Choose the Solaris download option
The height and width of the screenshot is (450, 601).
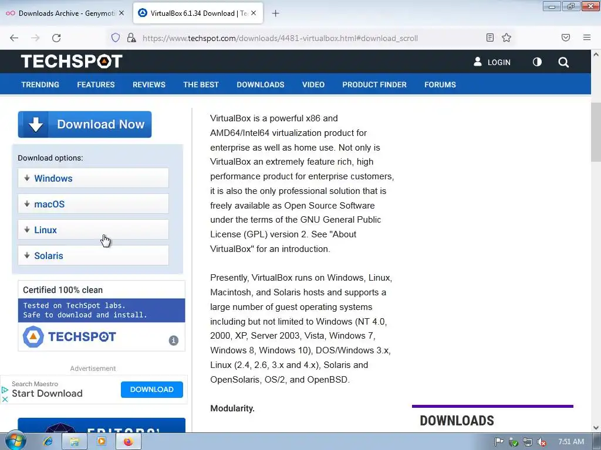pos(93,255)
